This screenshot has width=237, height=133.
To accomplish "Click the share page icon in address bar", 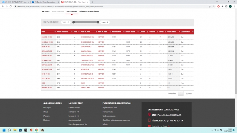I will point(209,6).
